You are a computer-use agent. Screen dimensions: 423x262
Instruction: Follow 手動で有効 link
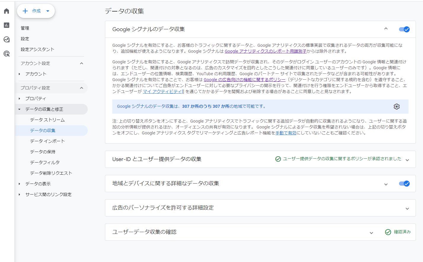pyautogui.click(x=286, y=133)
